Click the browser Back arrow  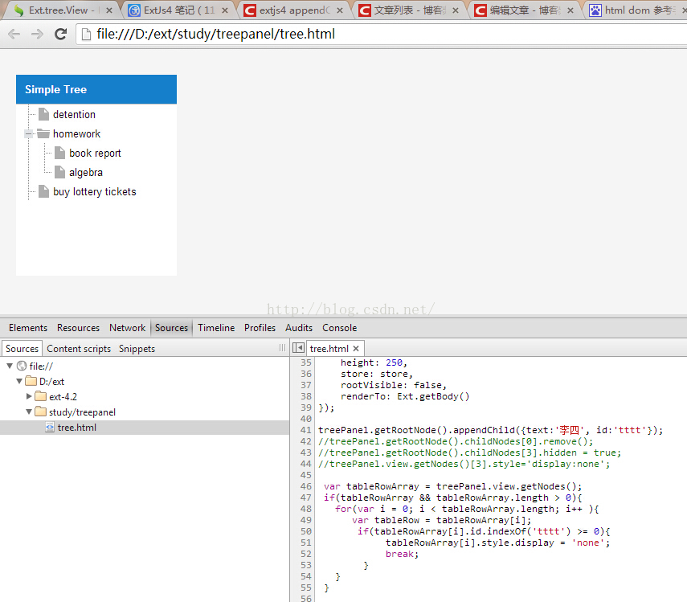click(14, 35)
